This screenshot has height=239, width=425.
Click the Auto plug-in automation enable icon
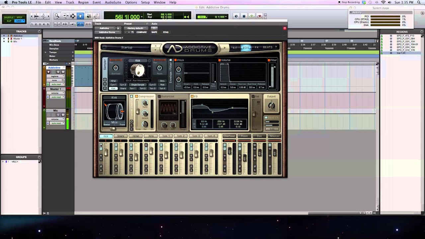(x=154, y=28)
